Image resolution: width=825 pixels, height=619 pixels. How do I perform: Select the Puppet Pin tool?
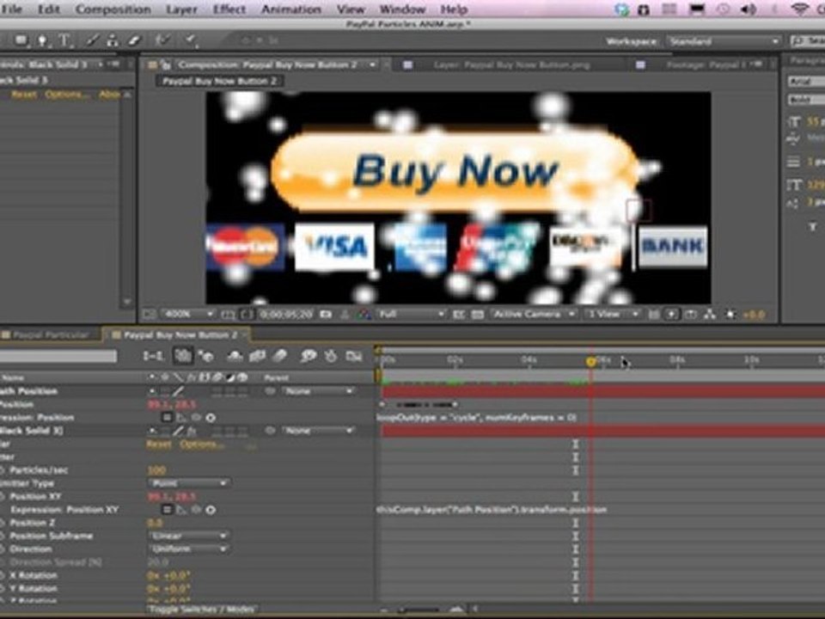point(191,40)
